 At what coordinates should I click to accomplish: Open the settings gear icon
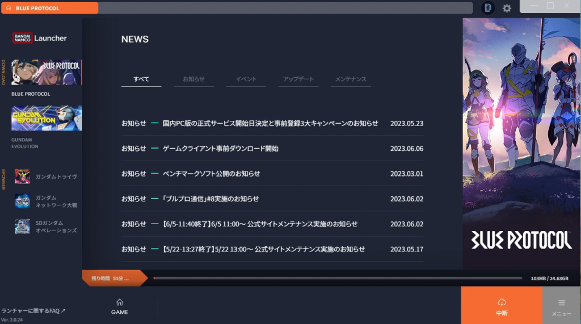507,8
